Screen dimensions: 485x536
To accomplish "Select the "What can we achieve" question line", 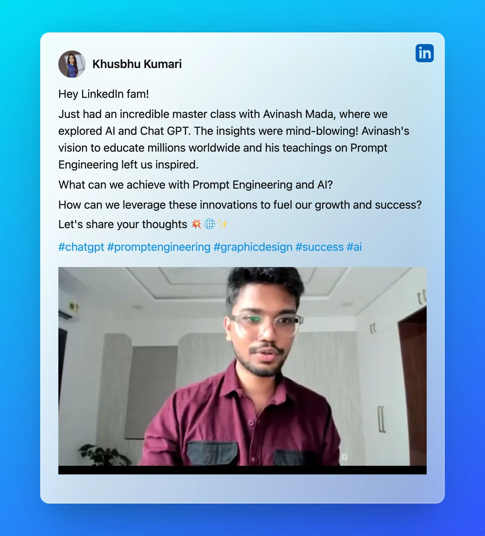I will pos(195,185).
